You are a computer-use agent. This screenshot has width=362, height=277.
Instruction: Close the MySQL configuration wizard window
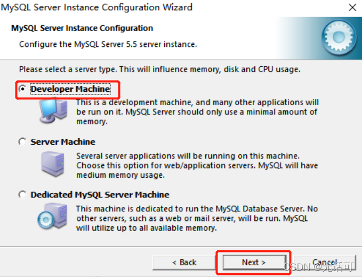352,7
